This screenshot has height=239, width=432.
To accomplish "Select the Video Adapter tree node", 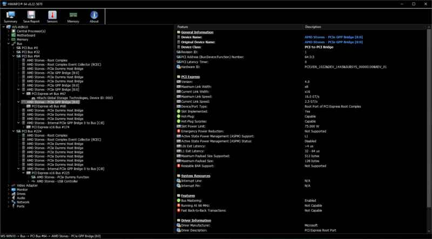I will (x=28, y=185).
